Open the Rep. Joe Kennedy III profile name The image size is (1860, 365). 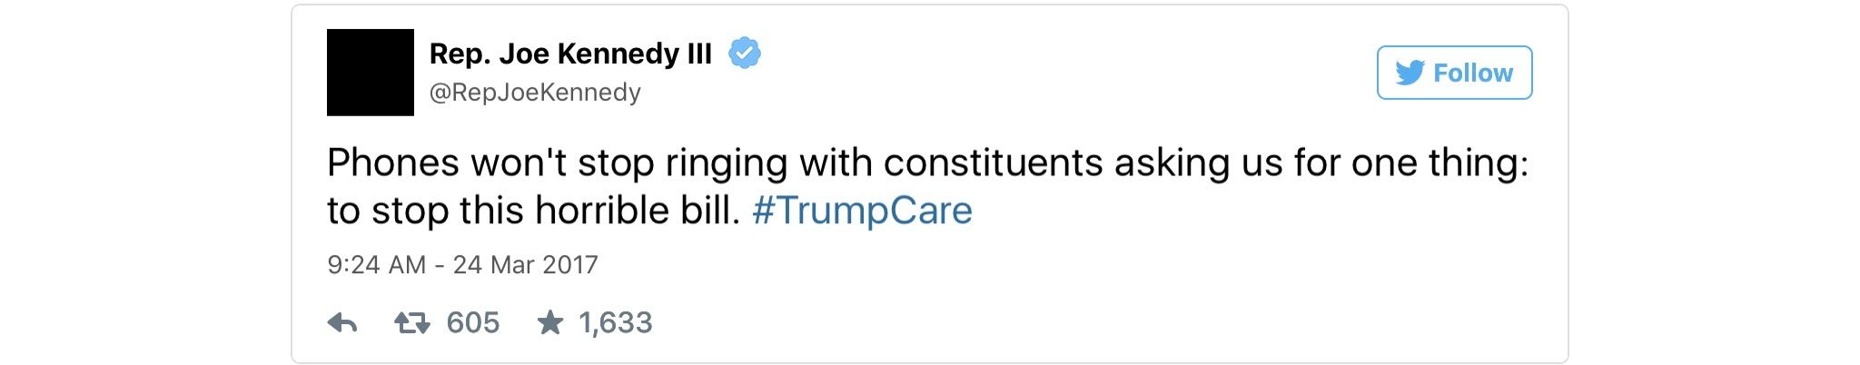coord(570,54)
